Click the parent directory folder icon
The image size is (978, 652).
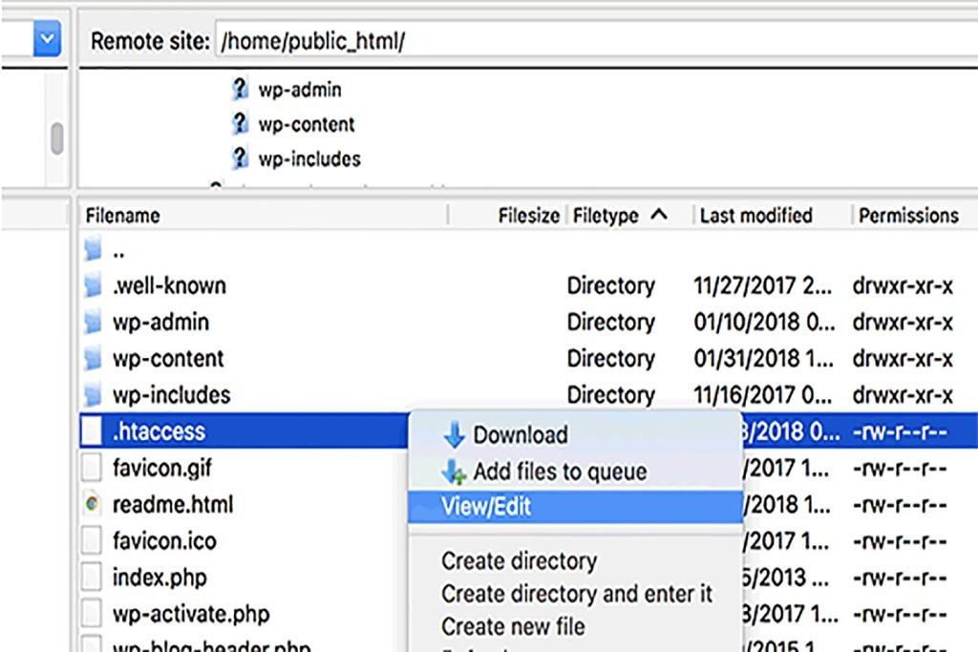click(93, 248)
